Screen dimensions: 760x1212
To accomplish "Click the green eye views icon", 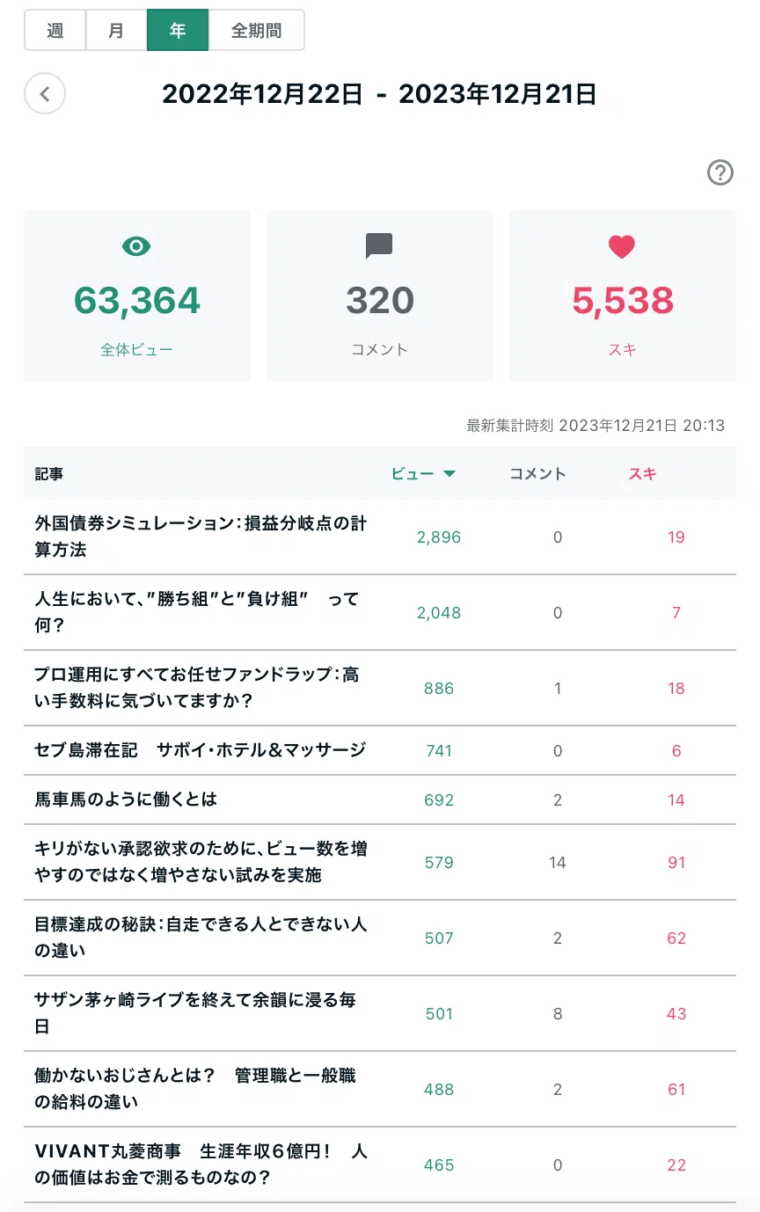I will [136, 246].
